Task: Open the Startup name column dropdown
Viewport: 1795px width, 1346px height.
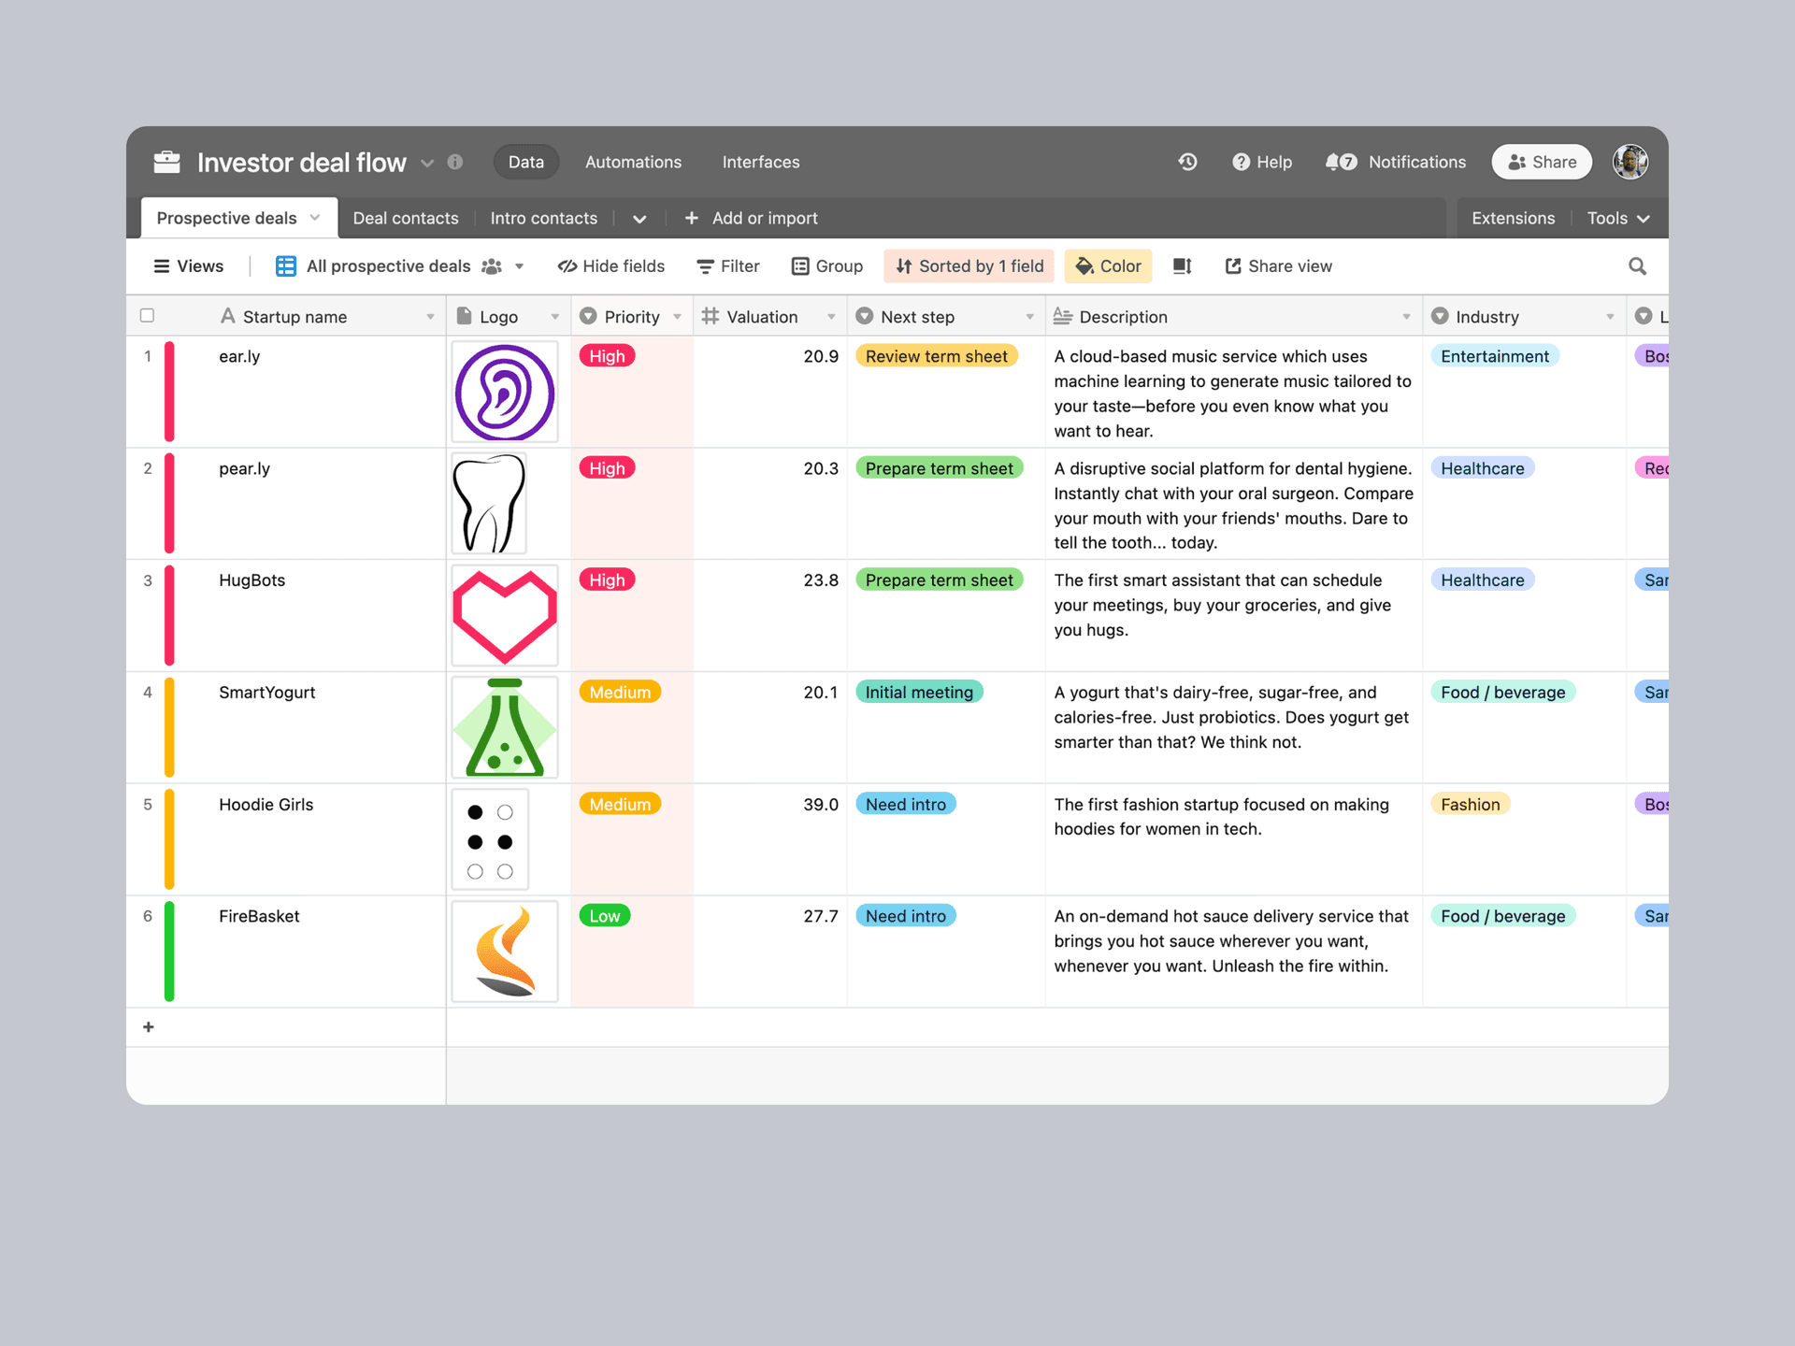Action: [430, 317]
